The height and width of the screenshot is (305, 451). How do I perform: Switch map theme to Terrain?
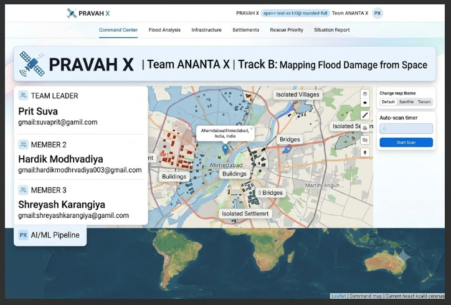(x=424, y=101)
